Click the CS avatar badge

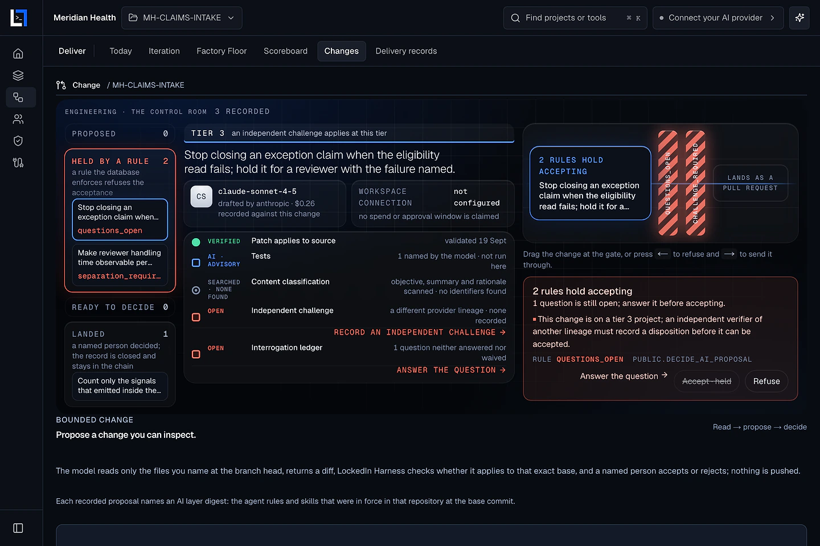202,197
